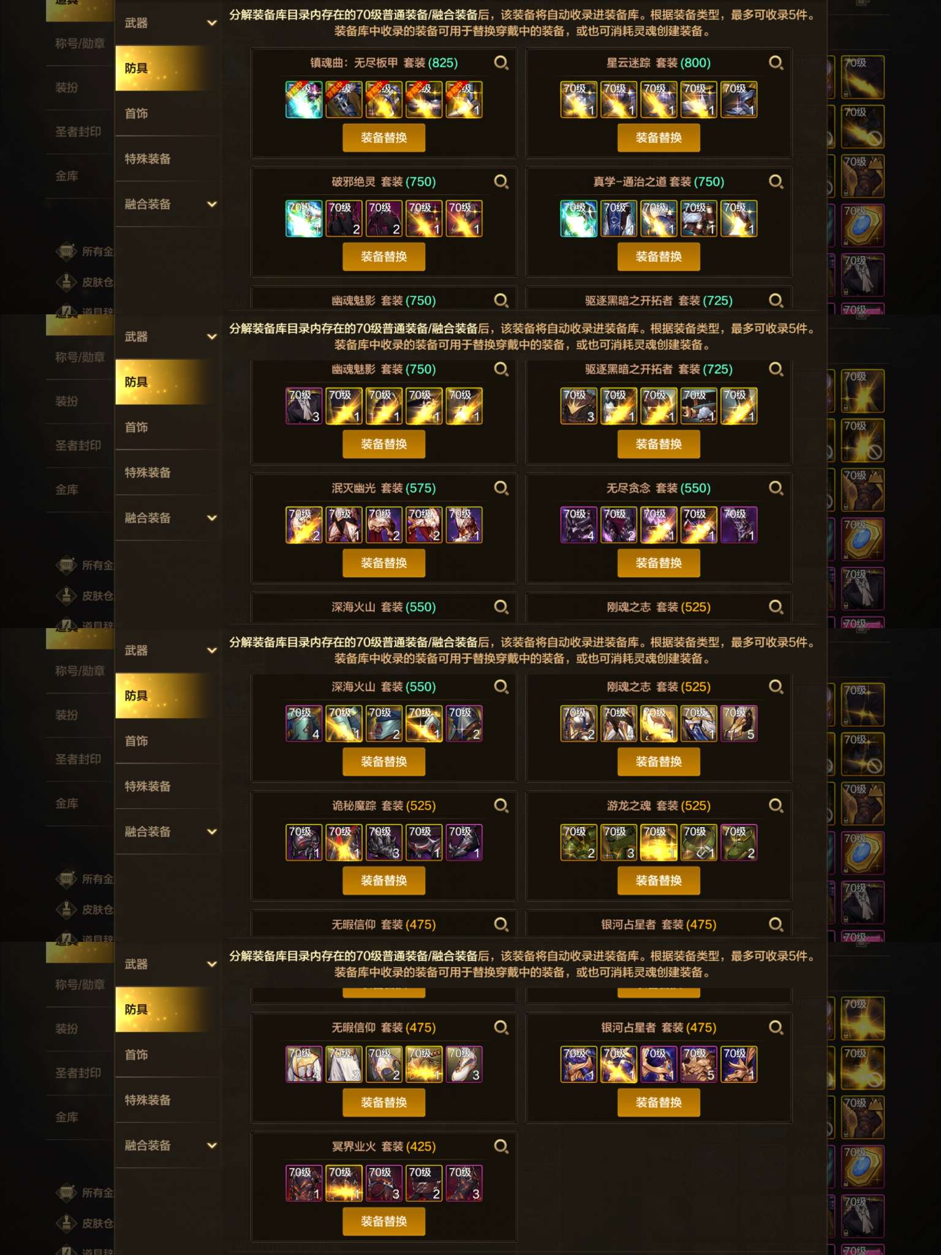Tap the magnifier beside 真学-通治之道 套装
Screen dimensions: 941x1255
click(776, 181)
